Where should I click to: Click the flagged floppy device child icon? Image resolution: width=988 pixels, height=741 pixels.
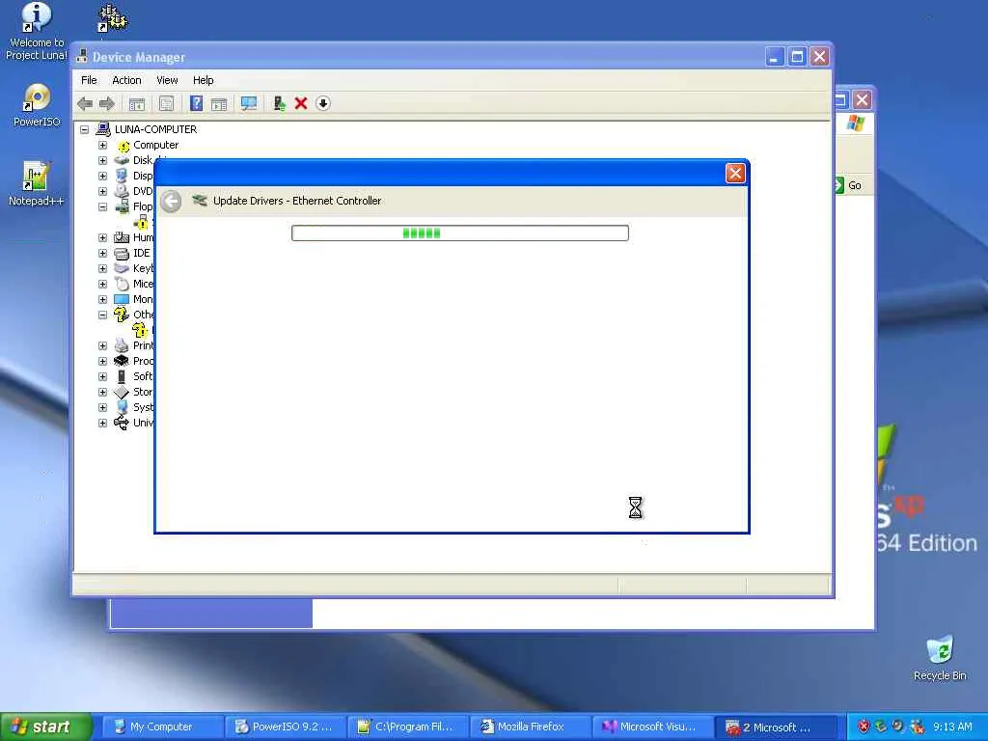142,223
